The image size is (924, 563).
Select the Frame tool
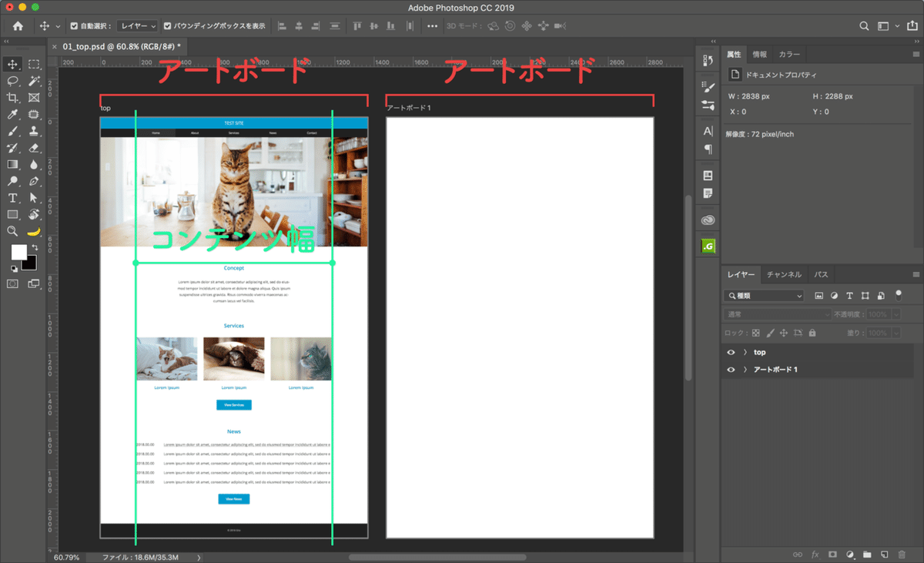pos(34,98)
